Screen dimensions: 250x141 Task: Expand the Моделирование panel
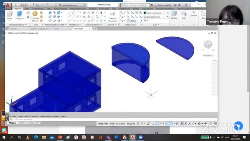(x=18, y=25)
